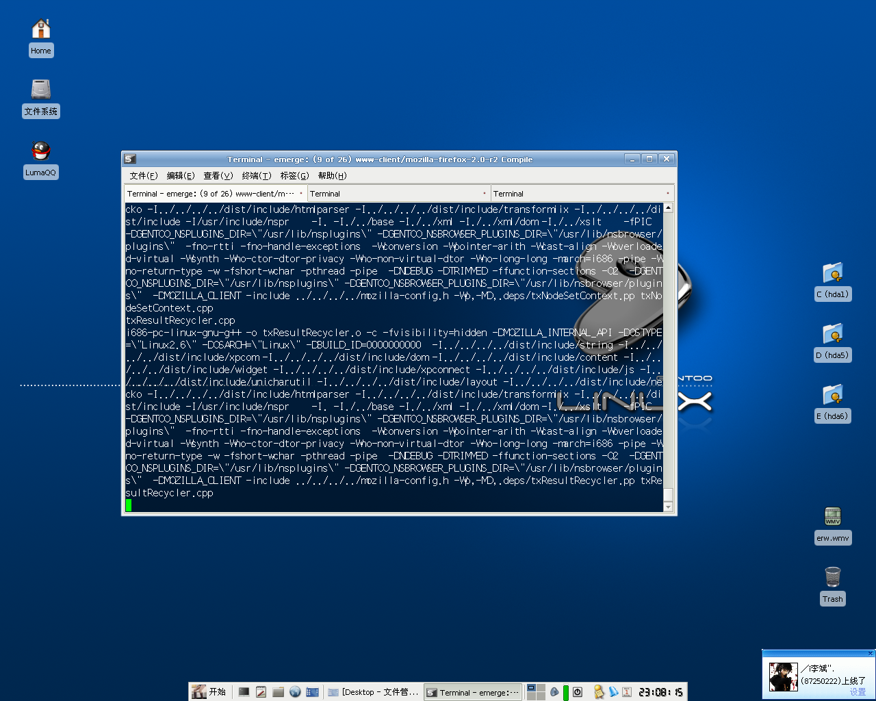Screen dimensions: 876x701
Task: Open the C (hda1) drive icon
Action: click(x=832, y=281)
